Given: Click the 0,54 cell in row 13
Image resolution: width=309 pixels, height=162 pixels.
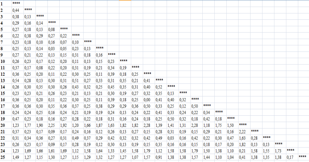Looking at the screenshot, I should pyautogui.click(x=18, y=81).
